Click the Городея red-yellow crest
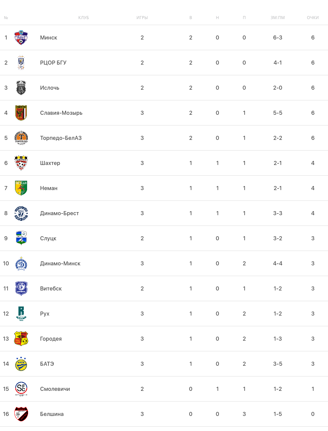Viewport: 328px width, 431px height. (21, 339)
